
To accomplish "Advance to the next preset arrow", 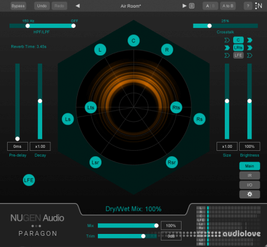I will coord(185,6).
